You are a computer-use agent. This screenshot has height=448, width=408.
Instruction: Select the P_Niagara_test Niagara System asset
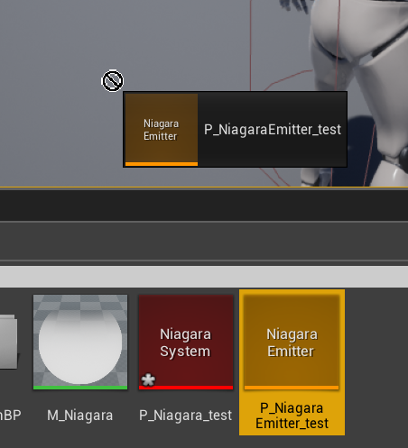[186, 342]
